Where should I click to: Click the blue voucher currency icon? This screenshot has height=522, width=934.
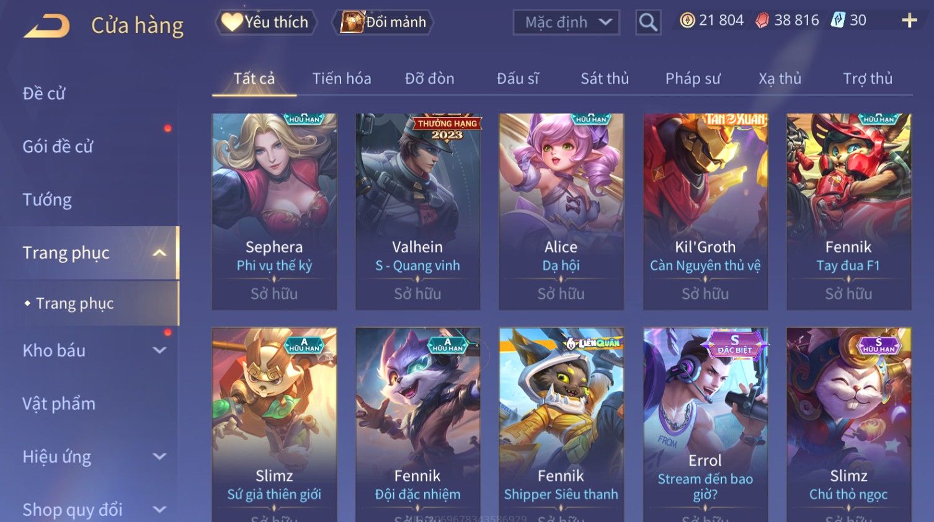pos(838,20)
